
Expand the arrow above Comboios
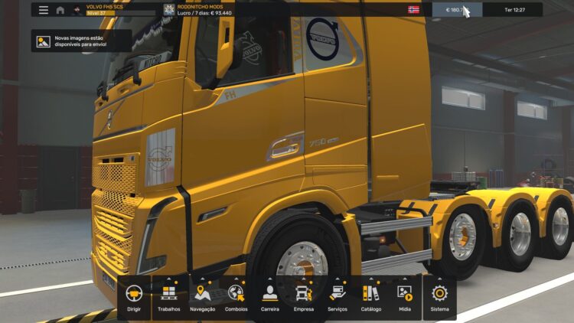[x=236, y=279]
